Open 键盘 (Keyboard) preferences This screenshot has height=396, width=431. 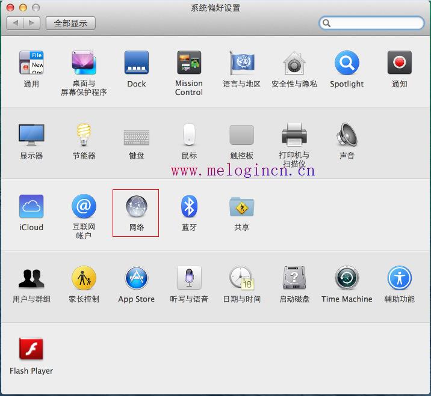(137, 137)
